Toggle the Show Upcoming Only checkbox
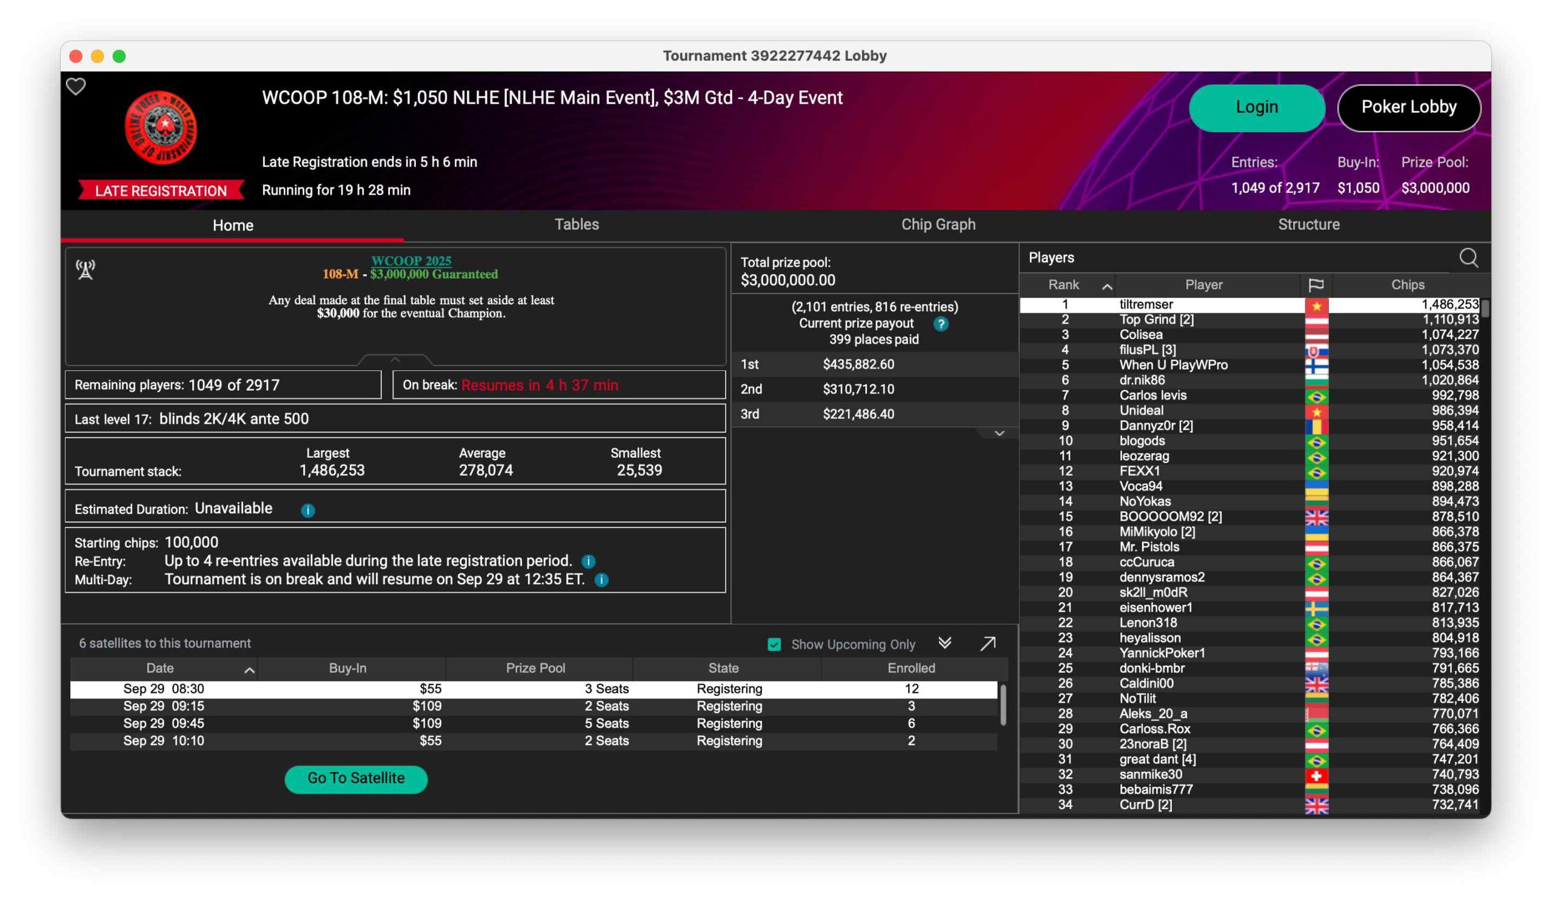The height and width of the screenshot is (899, 1552). click(774, 644)
